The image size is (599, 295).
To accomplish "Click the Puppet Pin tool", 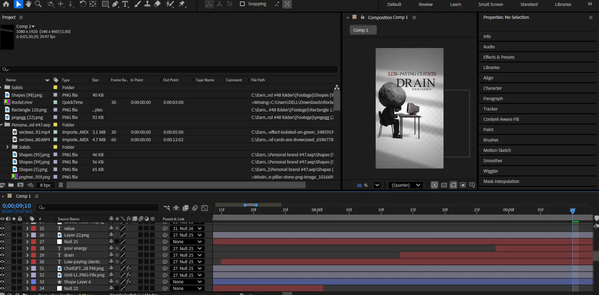I will point(182,4).
